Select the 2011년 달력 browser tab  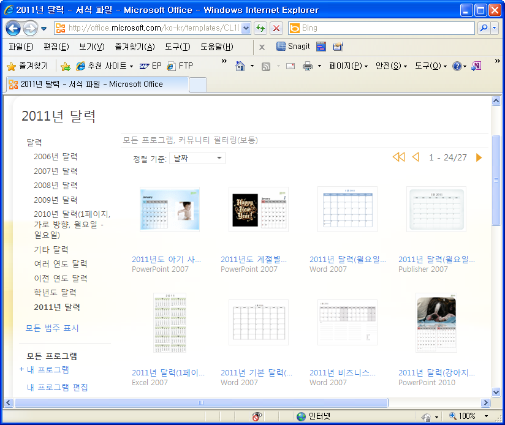pos(97,85)
